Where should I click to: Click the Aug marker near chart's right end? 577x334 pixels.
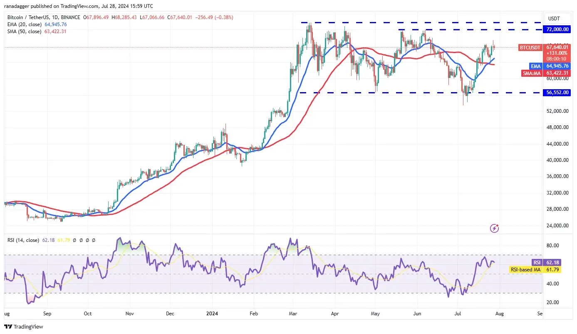point(499,314)
